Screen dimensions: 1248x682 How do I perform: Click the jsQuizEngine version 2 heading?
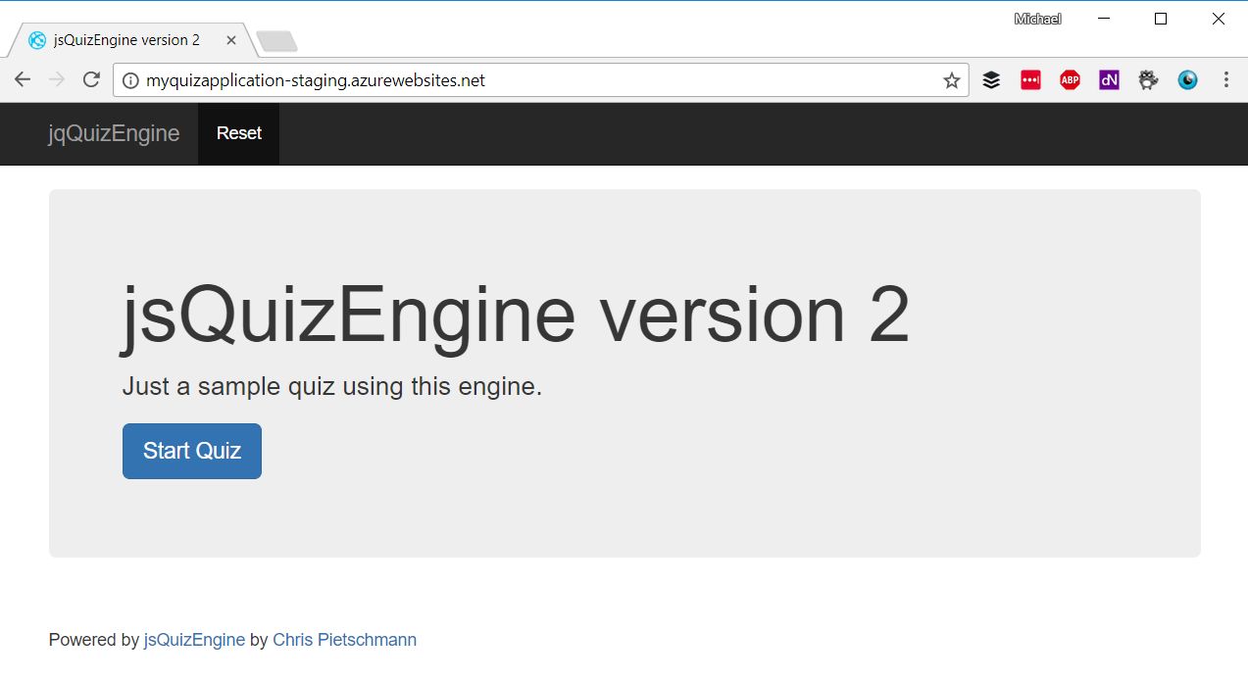(x=516, y=315)
